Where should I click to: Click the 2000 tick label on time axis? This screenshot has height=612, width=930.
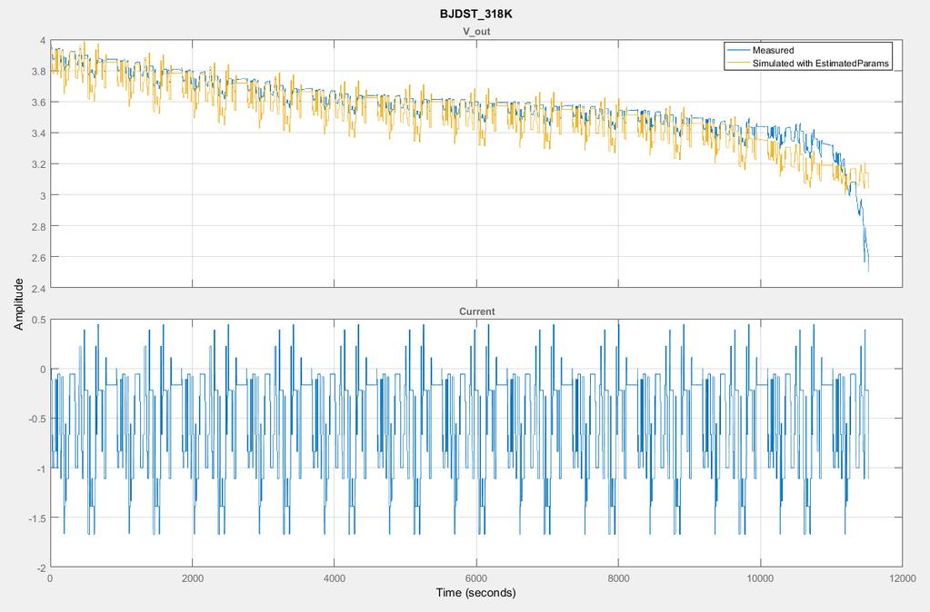[192, 578]
